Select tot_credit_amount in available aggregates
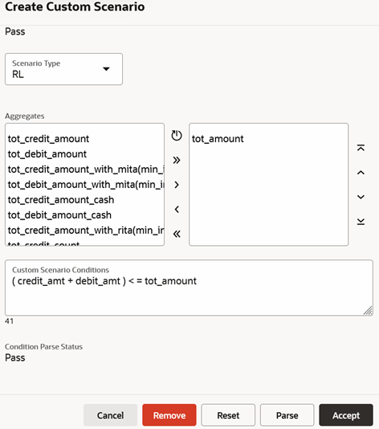Image resolution: width=379 pixels, height=429 pixels. pos(48,139)
